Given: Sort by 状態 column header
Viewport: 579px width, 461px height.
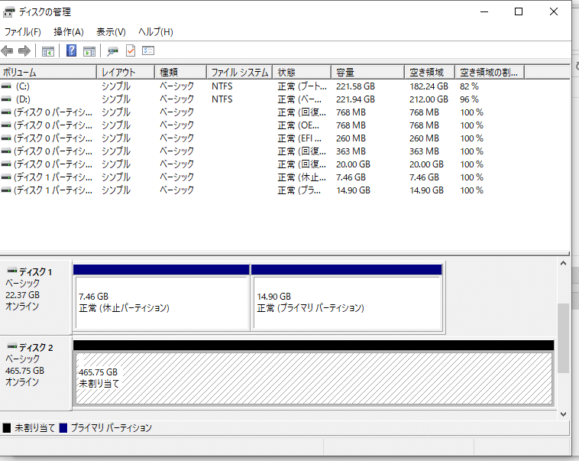Looking at the screenshot, I should click(302, 72).
